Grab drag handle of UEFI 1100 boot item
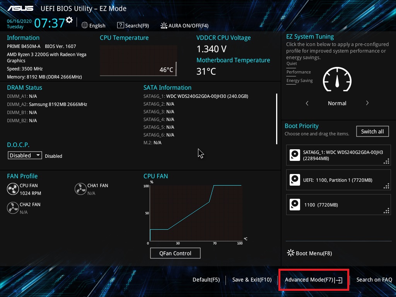The image size is (396, 297). [x=386, y=186]
